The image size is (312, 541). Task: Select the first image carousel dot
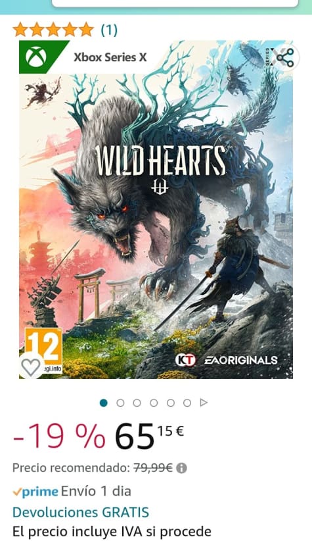[103, 403]
